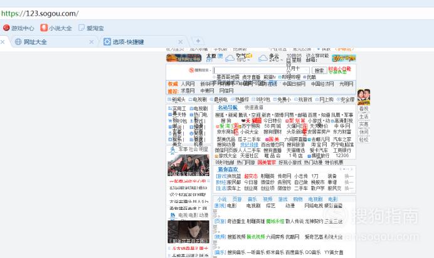Click the weather cloud icon beside 太原
The width and height of the screenshot is (434, 258).
[230, 58]
